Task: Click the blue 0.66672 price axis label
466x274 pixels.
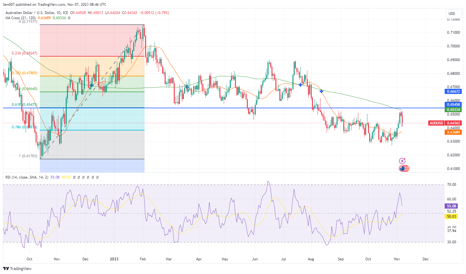Action: click(453, 91)
